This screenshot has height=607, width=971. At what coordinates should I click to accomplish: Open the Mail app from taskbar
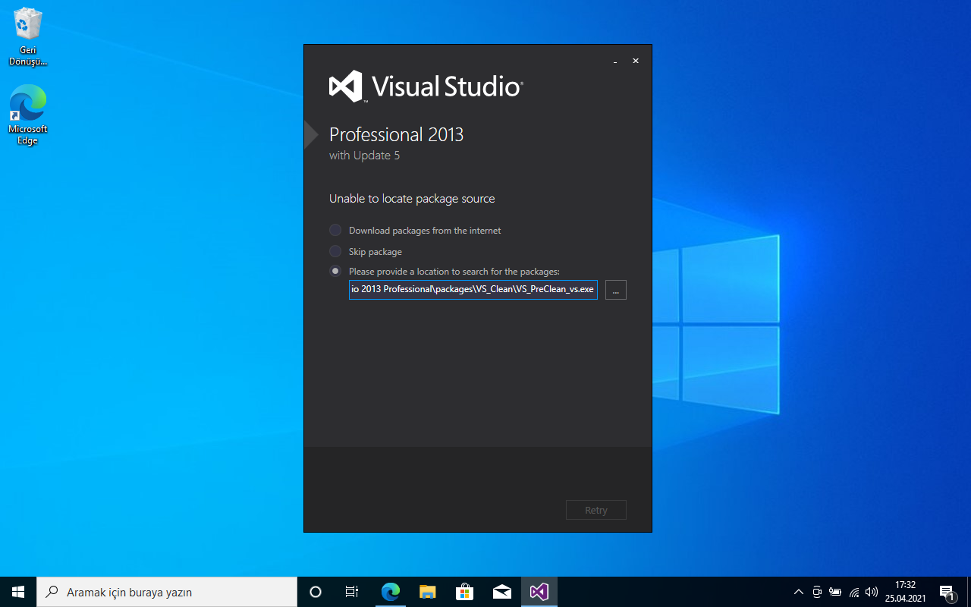click(x=502, y=592)
